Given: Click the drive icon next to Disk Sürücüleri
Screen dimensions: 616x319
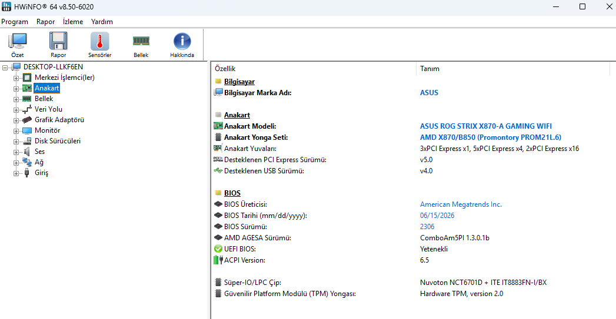Looking at the screenshot, I should pos(27,141).
